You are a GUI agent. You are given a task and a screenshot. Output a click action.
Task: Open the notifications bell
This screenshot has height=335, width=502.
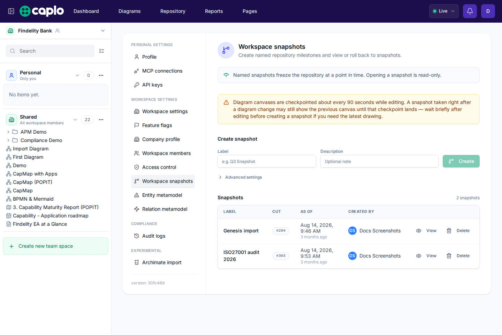(470, 11)
